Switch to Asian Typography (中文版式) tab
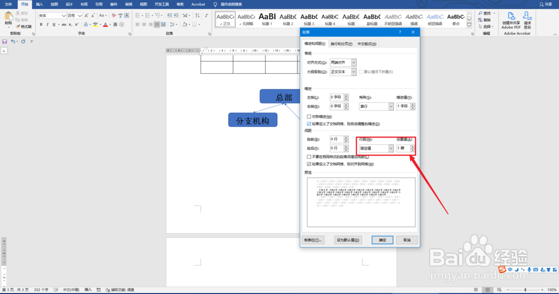The image size is (559, 294). point(367,44)
